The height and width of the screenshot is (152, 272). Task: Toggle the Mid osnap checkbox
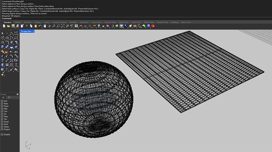pos(2,109)
